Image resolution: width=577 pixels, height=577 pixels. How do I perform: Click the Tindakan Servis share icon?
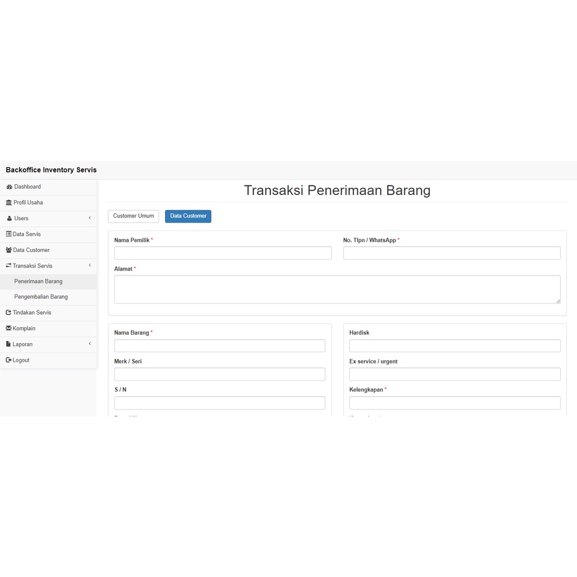tap(8, 312)
